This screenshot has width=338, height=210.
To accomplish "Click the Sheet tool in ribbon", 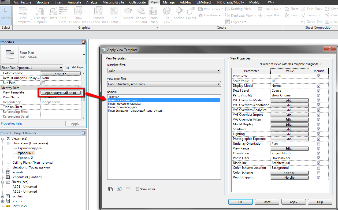I will tap(291, 9).
